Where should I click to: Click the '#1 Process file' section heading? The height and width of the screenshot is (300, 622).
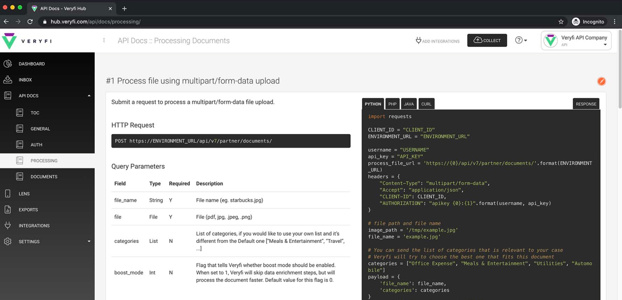pos(193,81)
